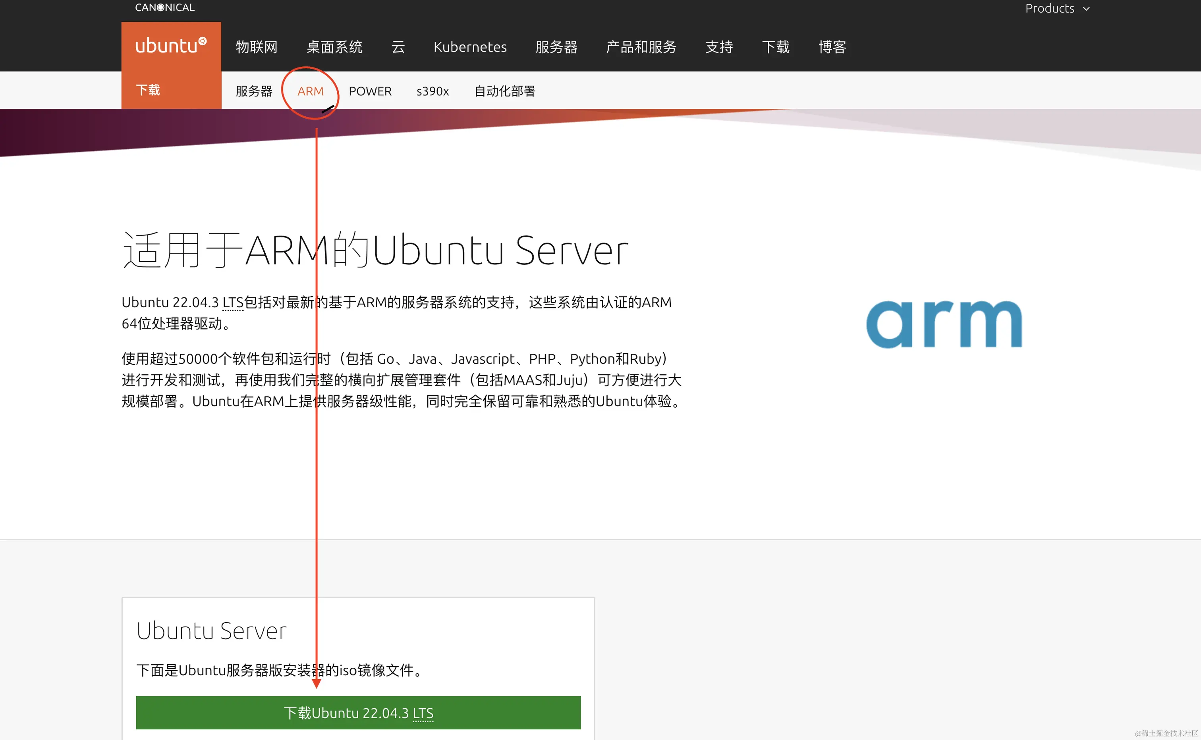Click the 适用于ARM的Ubuntu Server heading
This screenshot has width=1201, height=740.
point(375,250)
